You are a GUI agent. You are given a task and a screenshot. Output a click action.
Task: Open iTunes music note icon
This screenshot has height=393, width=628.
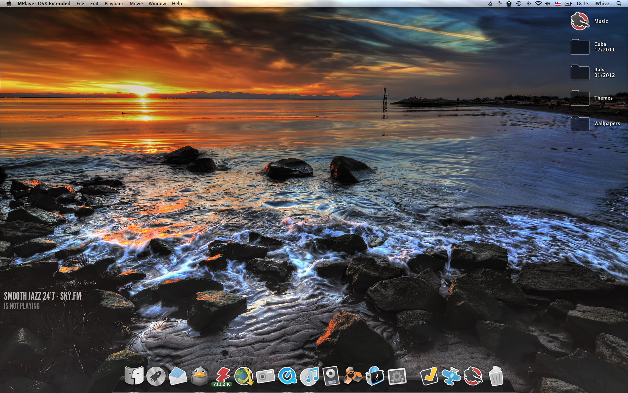[309, 376]
